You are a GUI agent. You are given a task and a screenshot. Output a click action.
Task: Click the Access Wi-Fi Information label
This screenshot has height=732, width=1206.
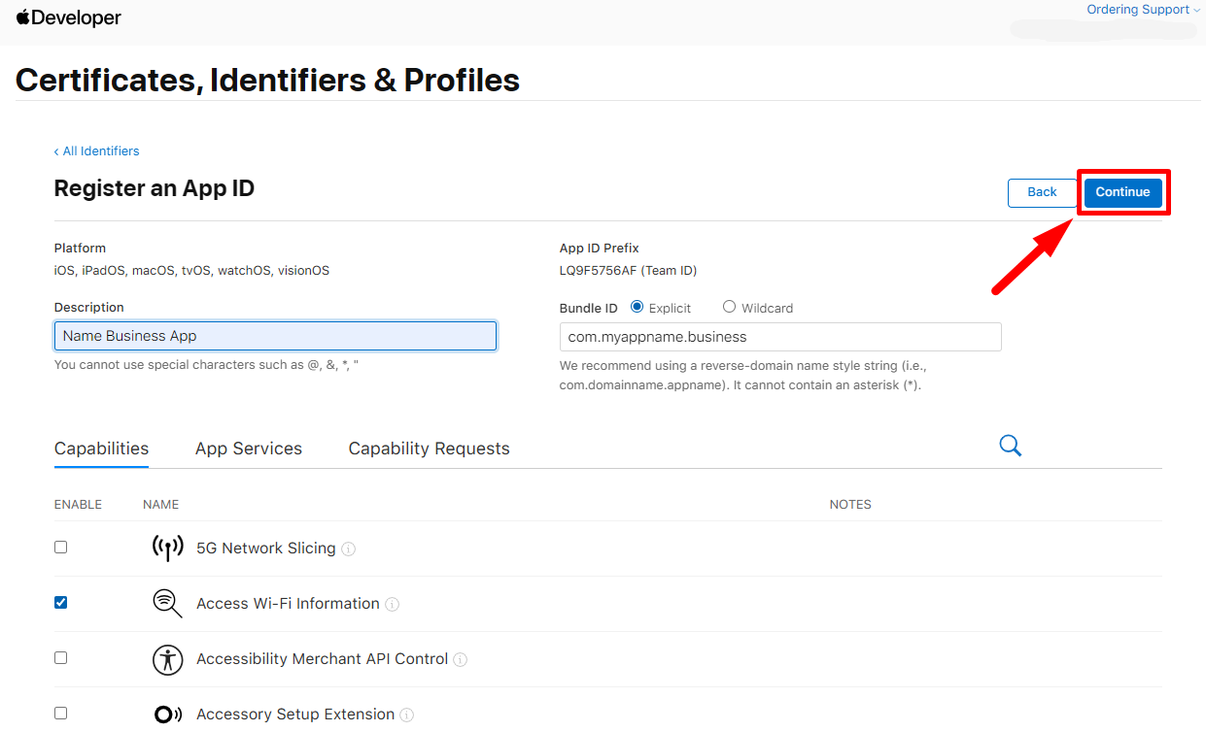[288, 604]
